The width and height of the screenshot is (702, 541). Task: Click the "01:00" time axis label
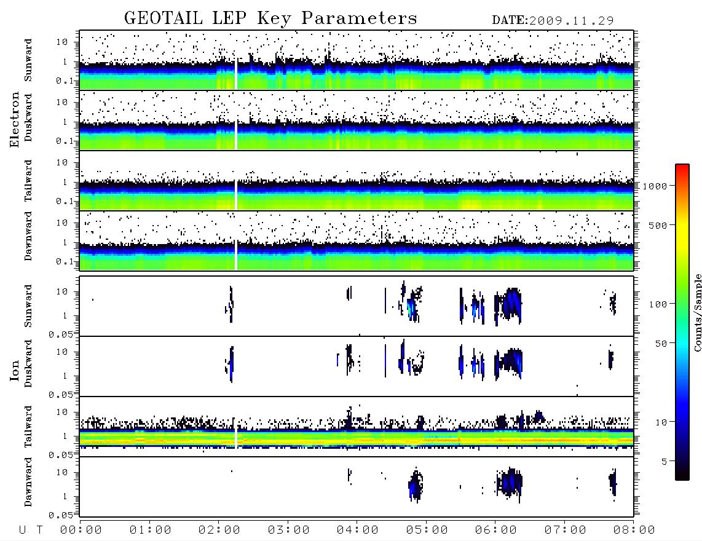(x=151, y=530)
